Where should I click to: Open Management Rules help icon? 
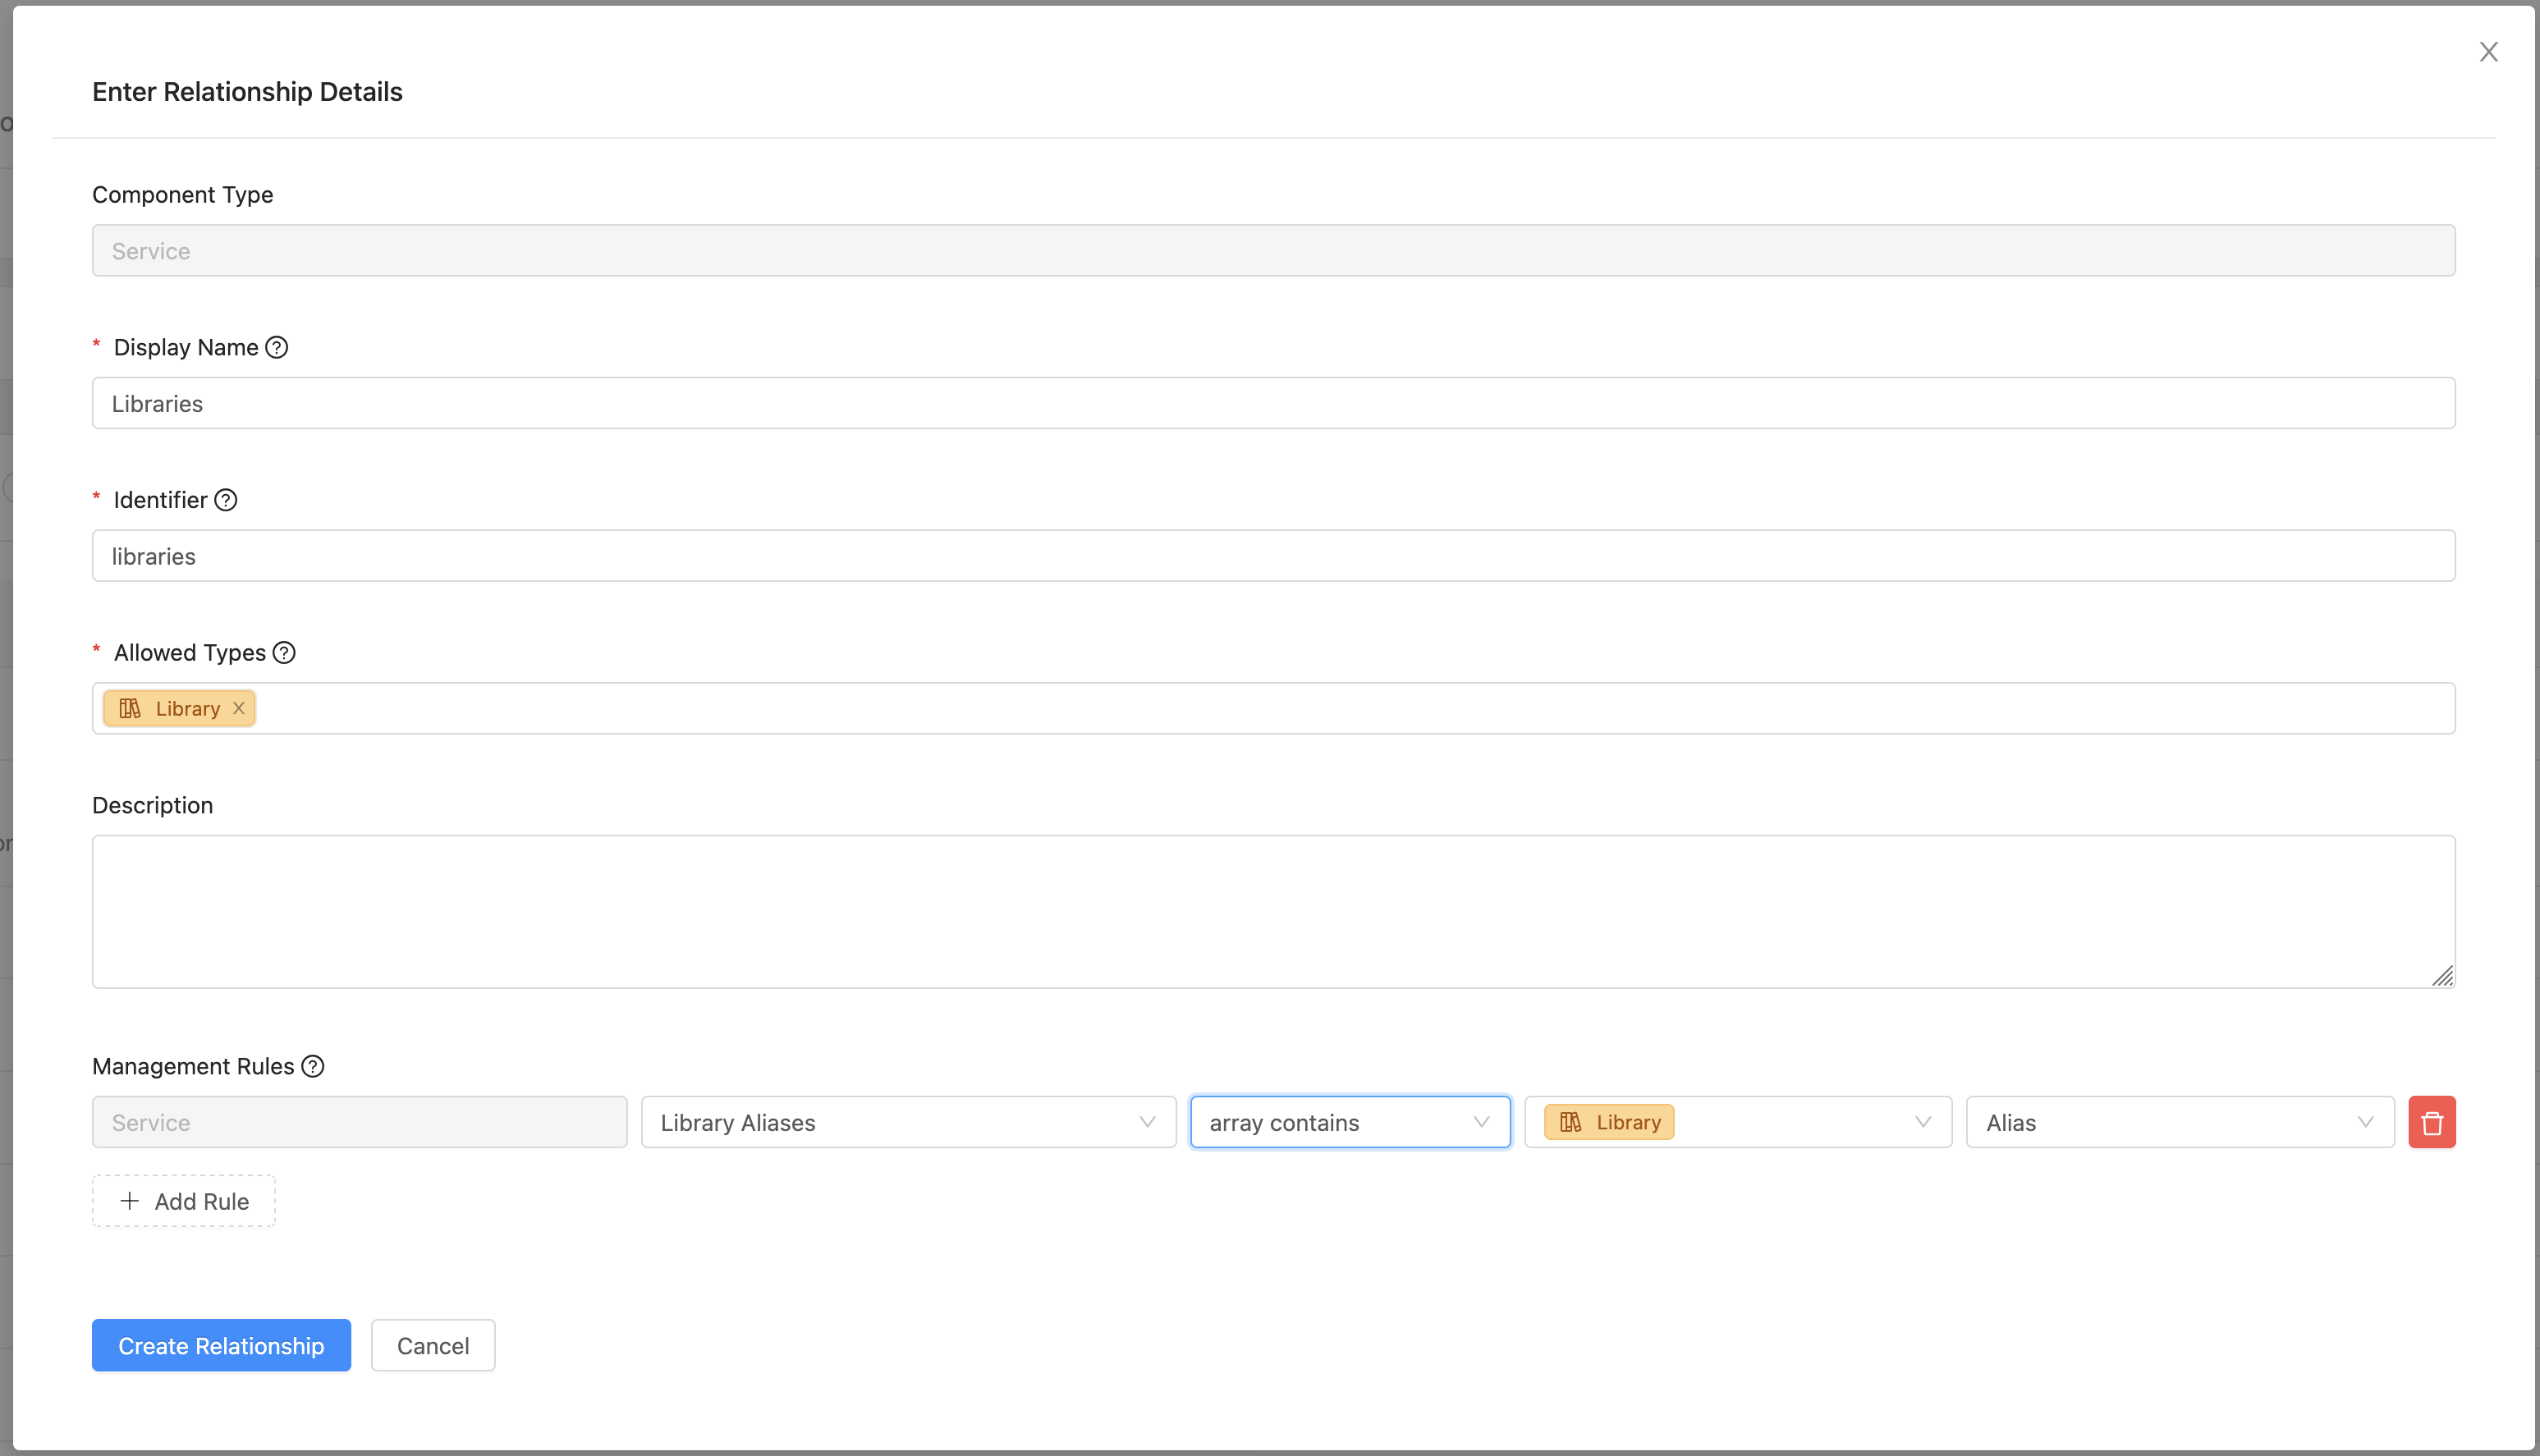(313, 1066)
